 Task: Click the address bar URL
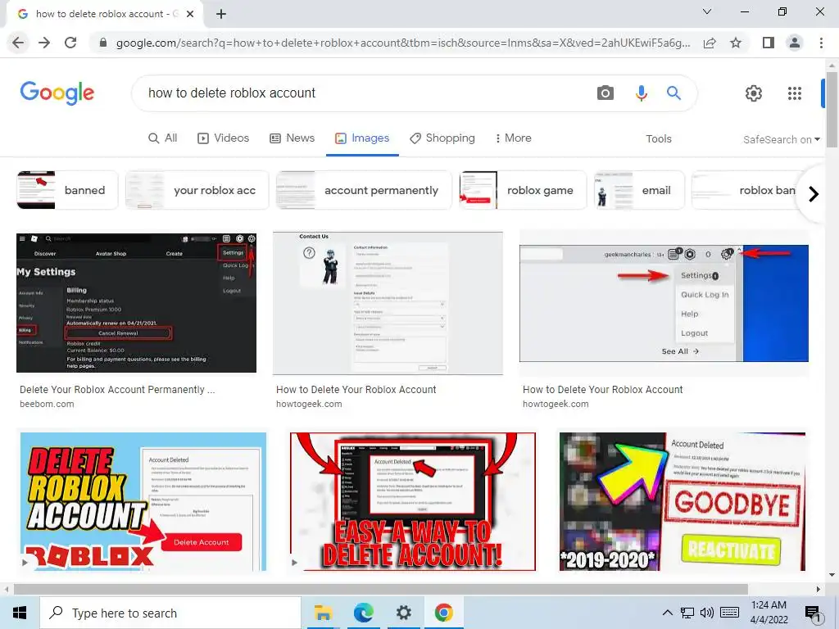tap(403, 43)
